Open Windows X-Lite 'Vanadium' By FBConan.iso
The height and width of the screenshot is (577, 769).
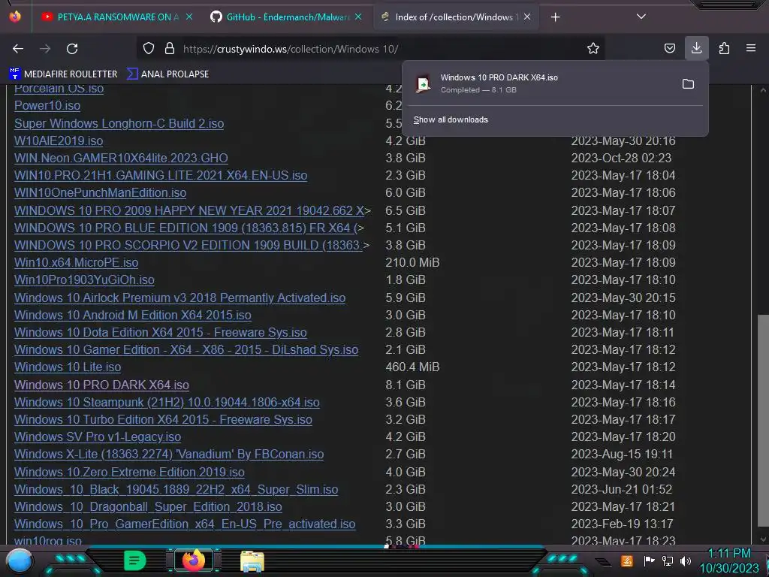(169, 454)
